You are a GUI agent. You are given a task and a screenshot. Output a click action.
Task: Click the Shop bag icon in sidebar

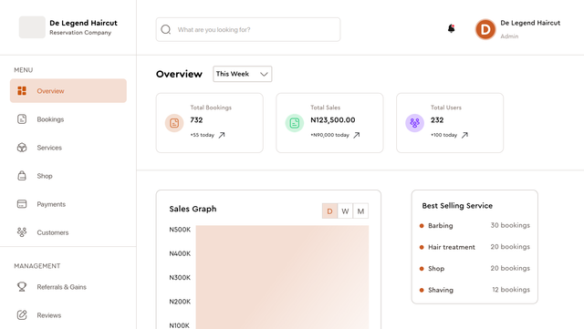click(22, 176)
